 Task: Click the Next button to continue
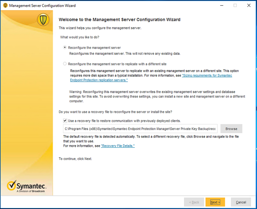[x=215, y=202]
